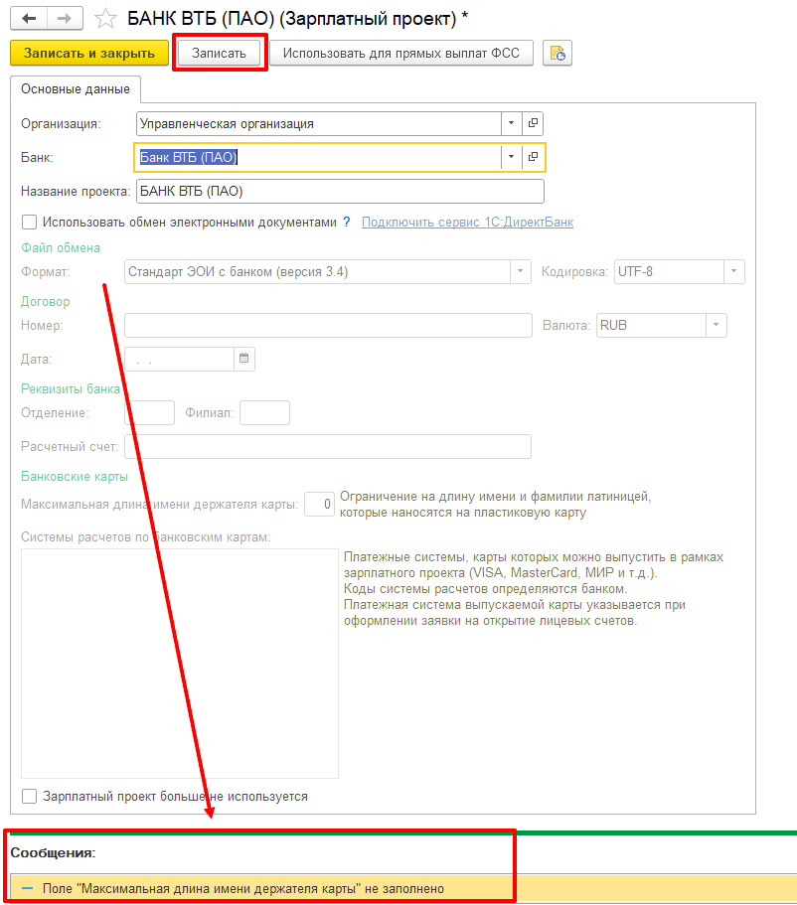Click the forward navigation arrow
The height and width of the screenshot is (905, 797).
point(65,18)
